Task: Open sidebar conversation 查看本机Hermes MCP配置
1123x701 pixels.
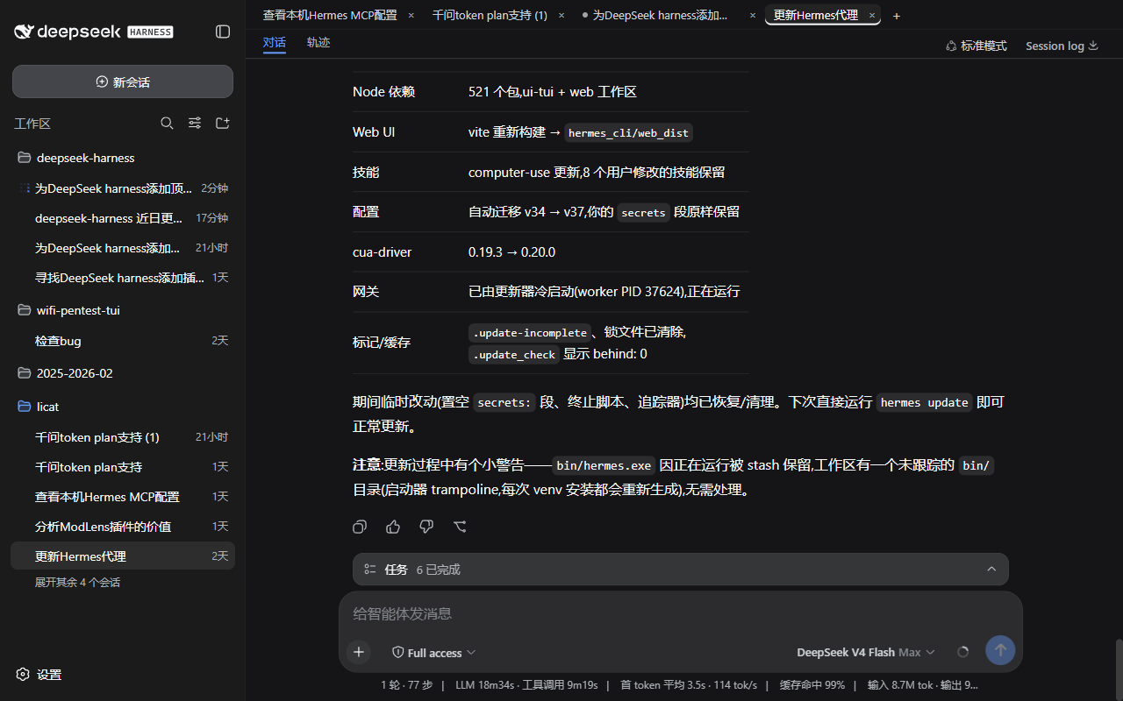Action: (x=123, y=497)
